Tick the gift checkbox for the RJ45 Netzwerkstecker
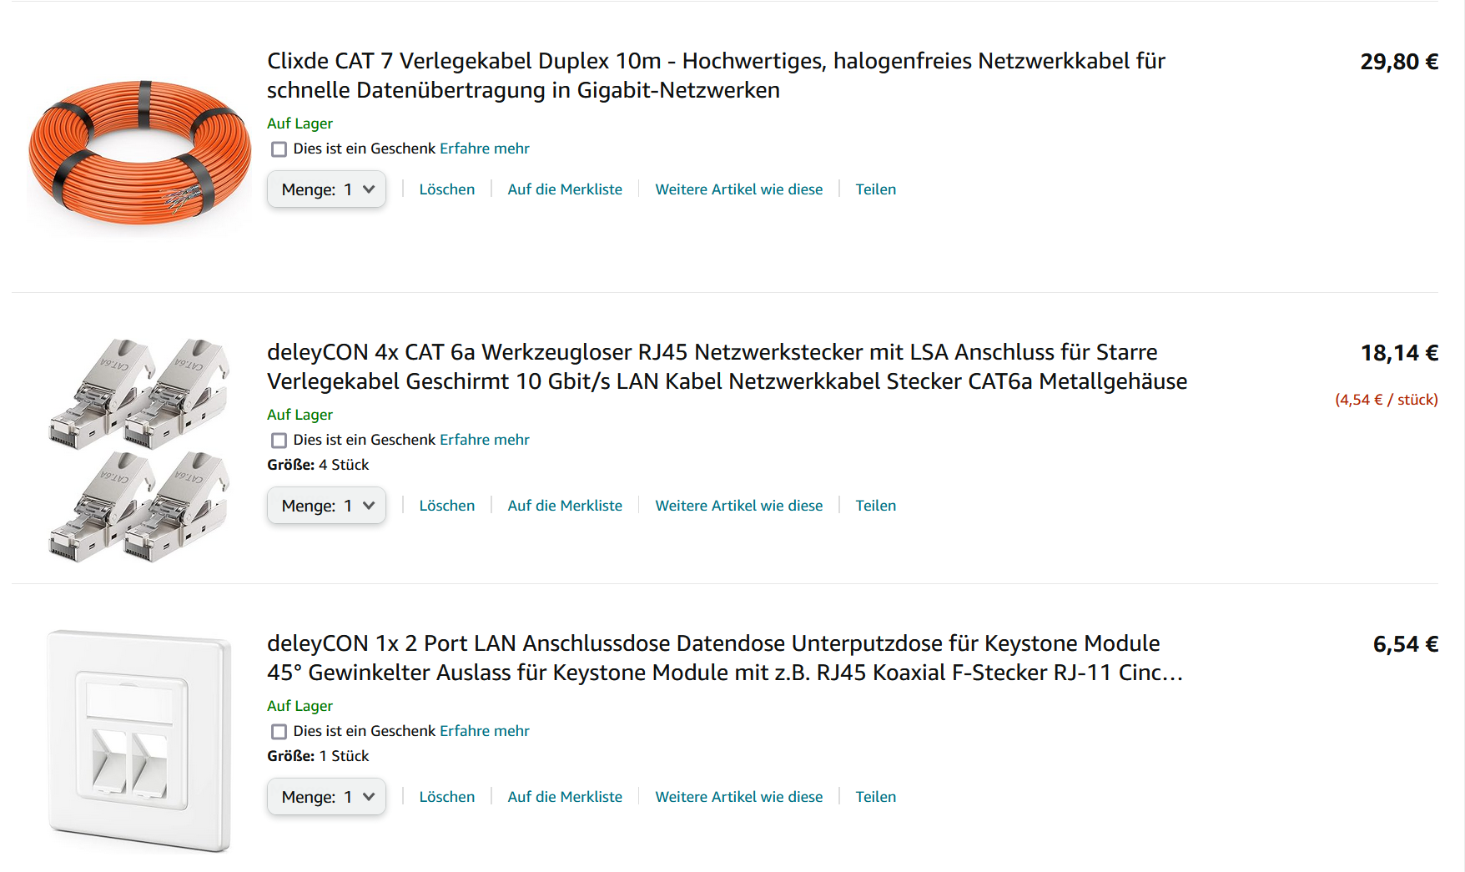Image resolution: width=1465 pixels, height=872 pixels. (x=279, y=441)
